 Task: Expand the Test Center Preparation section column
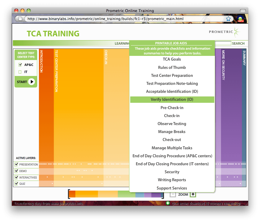(56, 103)
